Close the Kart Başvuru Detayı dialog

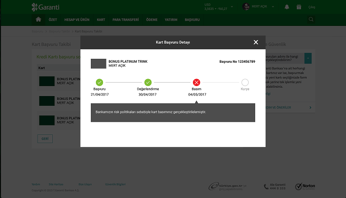click(x=256, y=42)
